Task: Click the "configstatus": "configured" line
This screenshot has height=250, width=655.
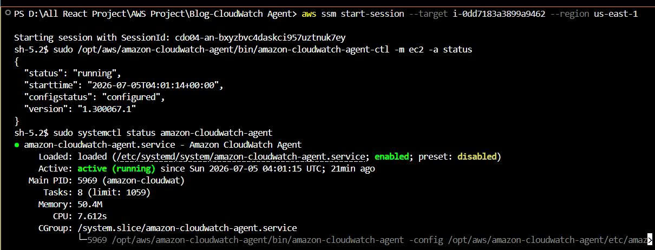Action: [x=94, y=97]
